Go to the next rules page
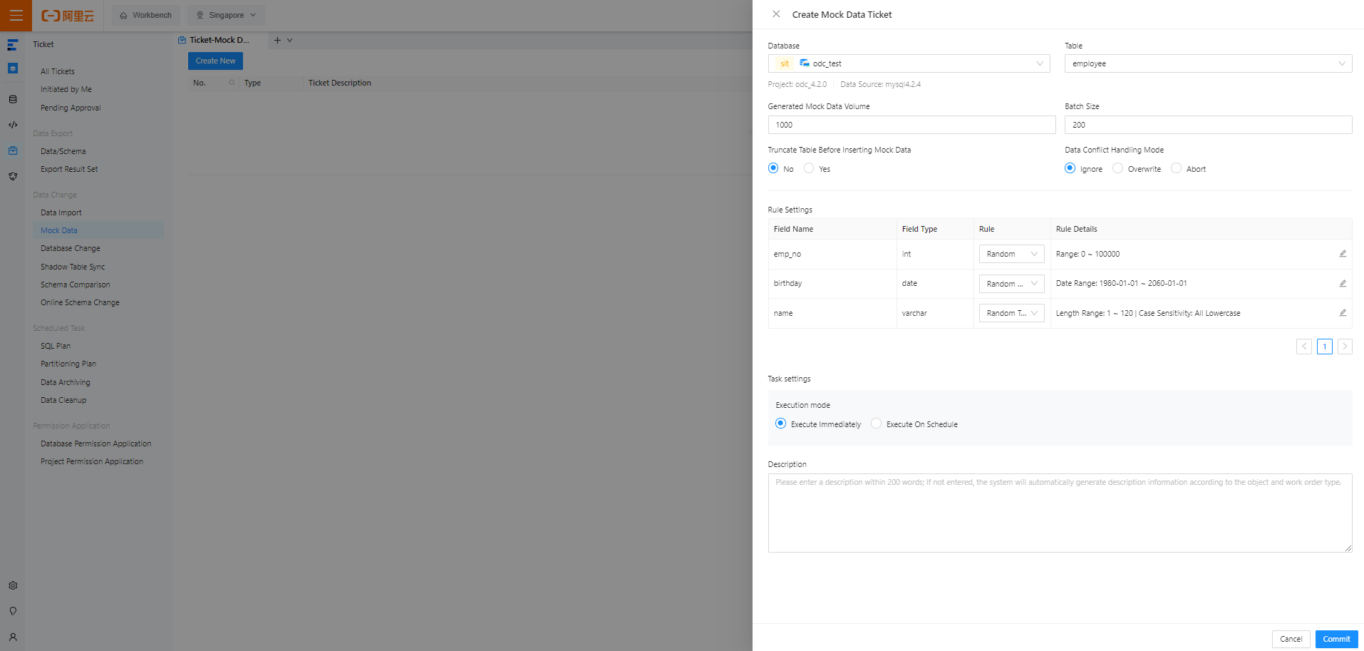This screenshot has width=1364, height=651. pos(1345,347)
